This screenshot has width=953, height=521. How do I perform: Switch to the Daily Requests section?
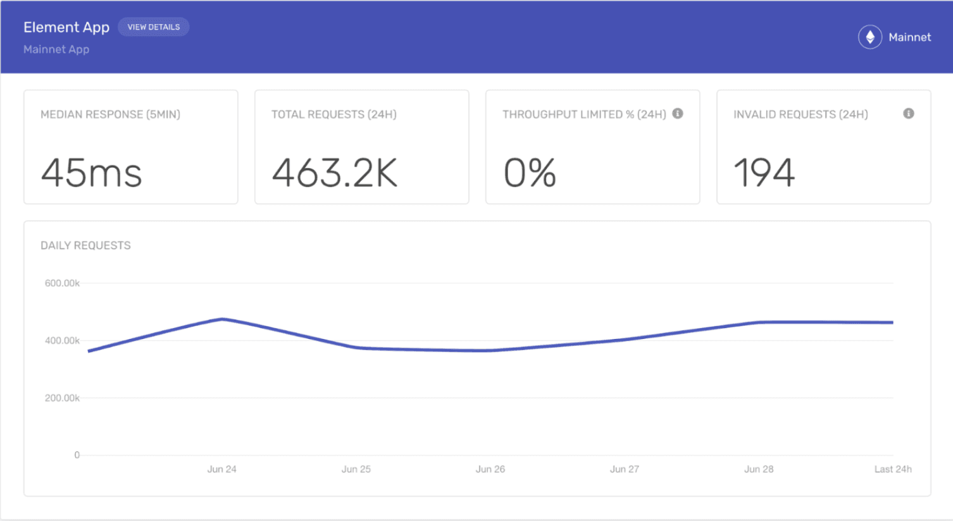click(85, 245)
